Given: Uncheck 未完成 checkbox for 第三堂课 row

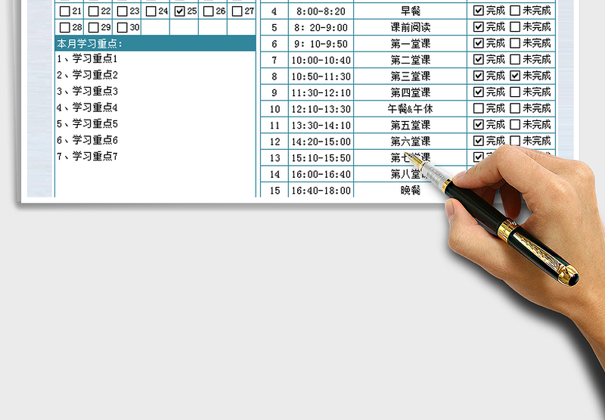Looking at the screenshot, I should tap(515, 76).
